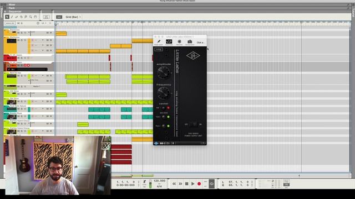The height and width of the screenshot is (199, 355).
Task: Click the song position display 1. 1. 1. 0
Action: point(126,182)
